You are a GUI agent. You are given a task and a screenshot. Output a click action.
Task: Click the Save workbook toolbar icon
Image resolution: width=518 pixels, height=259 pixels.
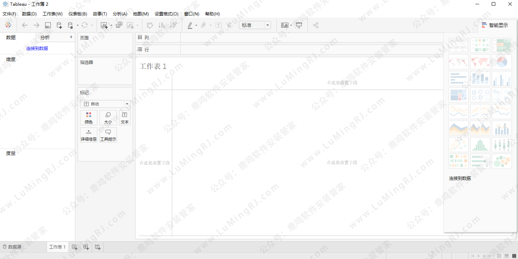[48, 25]
